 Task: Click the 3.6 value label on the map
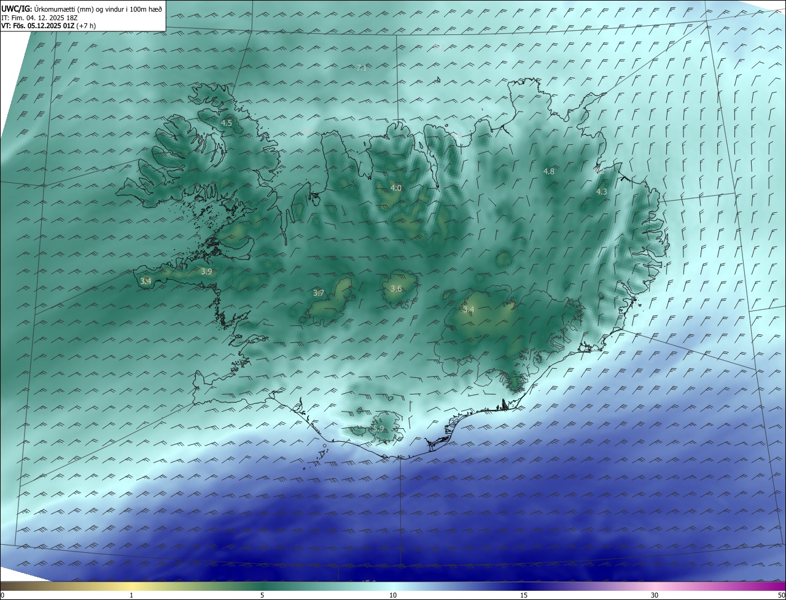click(x=396, y=289)
